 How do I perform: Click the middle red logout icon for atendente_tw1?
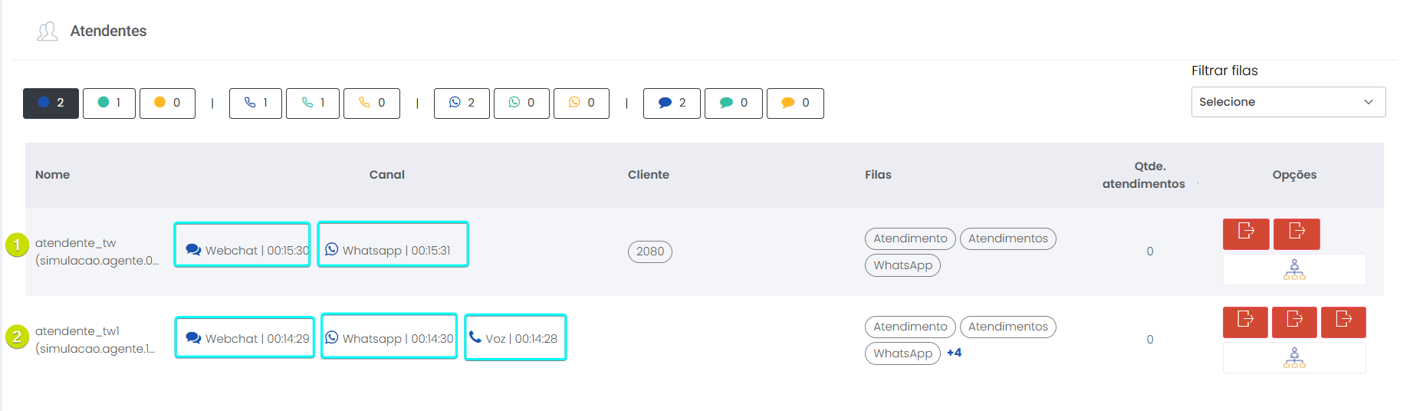pyautogui.click(x=1294, y=322)
